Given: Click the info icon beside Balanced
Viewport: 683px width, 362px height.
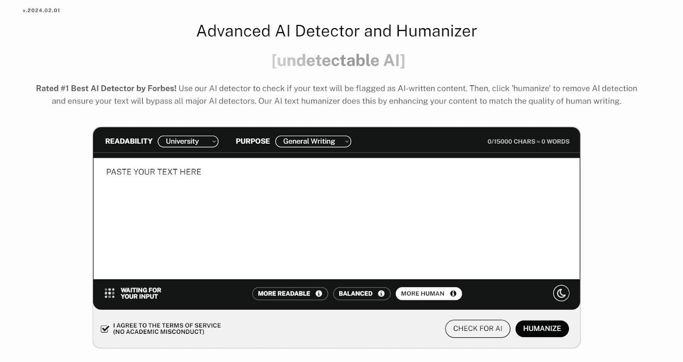Looking at the screenshot, I should [x=381, y=293].
